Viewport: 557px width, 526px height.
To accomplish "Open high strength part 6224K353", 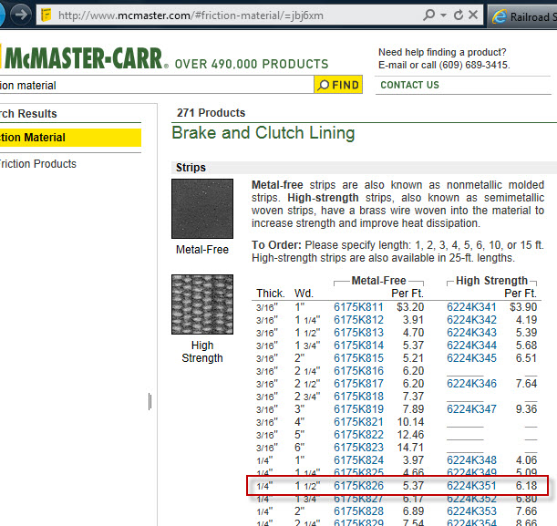I will click(471, 511).
